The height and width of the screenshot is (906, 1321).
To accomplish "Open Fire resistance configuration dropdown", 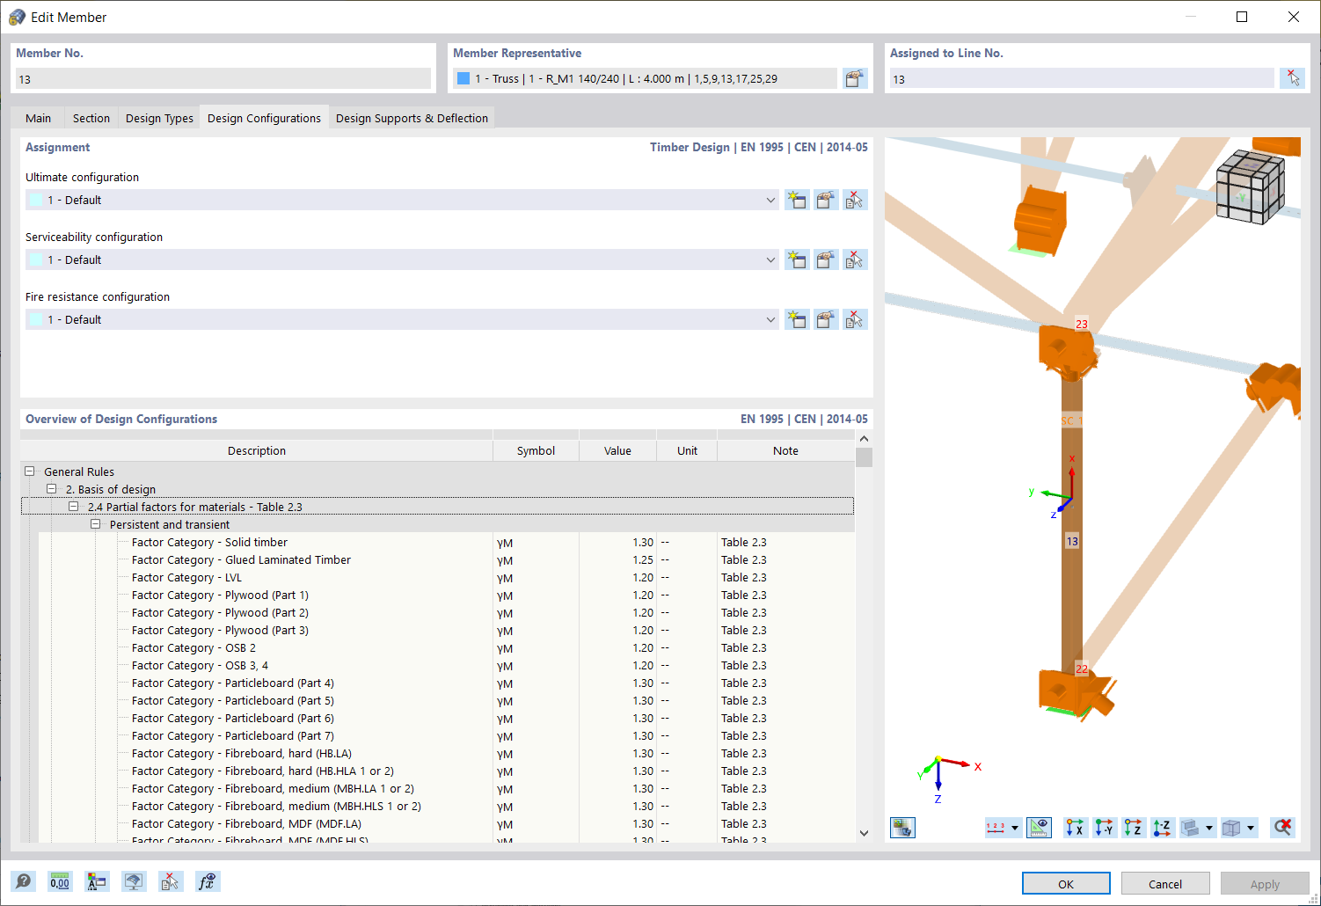I will (x=770, y=319).
